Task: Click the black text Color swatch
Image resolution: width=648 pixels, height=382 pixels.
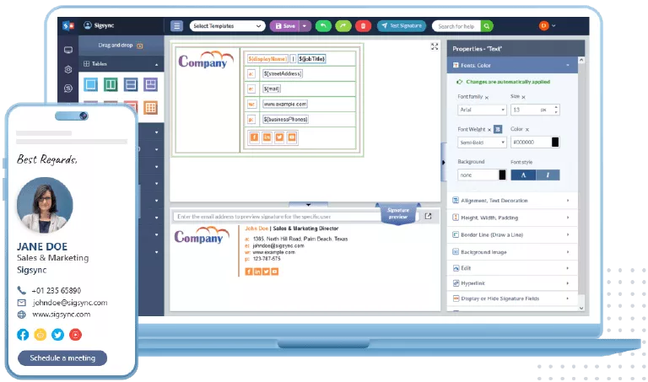Action: coord(555,142)
